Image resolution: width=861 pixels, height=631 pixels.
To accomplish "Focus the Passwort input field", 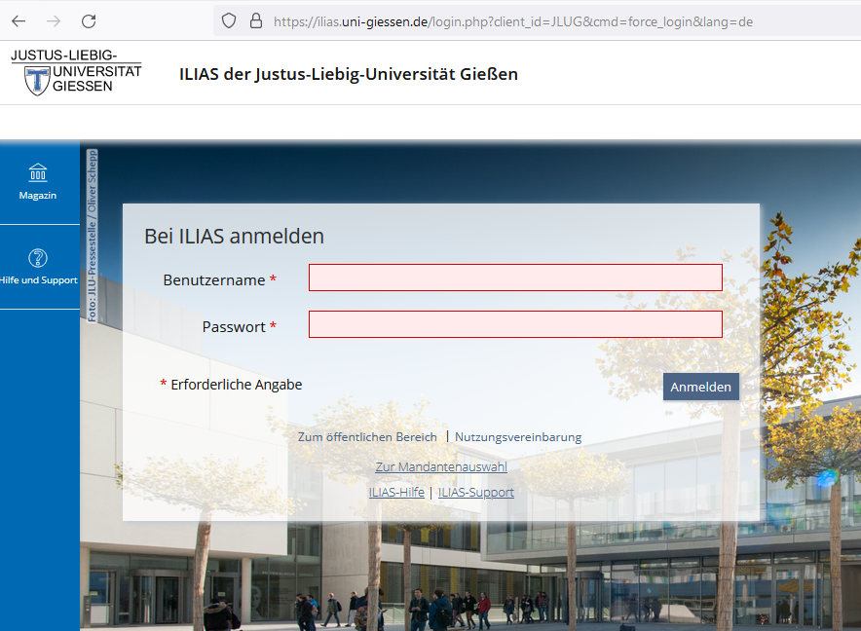I will coord(514,324).
